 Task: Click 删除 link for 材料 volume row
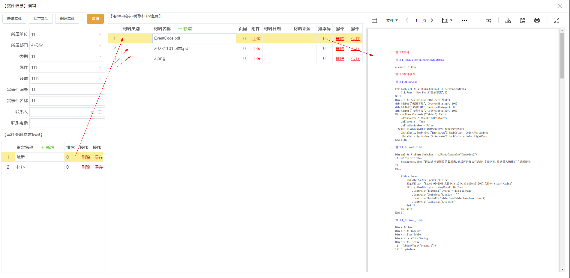(86, 167)
